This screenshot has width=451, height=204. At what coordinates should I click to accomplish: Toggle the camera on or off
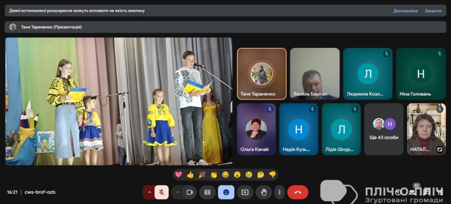tap(190, 192)
